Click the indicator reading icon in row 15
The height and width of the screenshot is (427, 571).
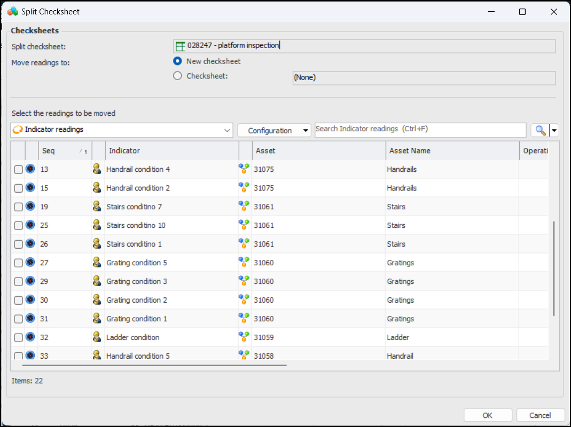click(x=30, y=188)
